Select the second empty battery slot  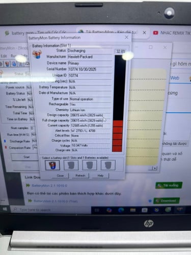(x=71, y=165)
